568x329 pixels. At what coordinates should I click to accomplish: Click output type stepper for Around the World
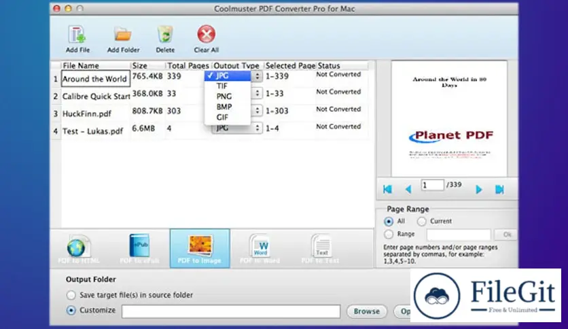pyautogui.click(x=257, y=75)
